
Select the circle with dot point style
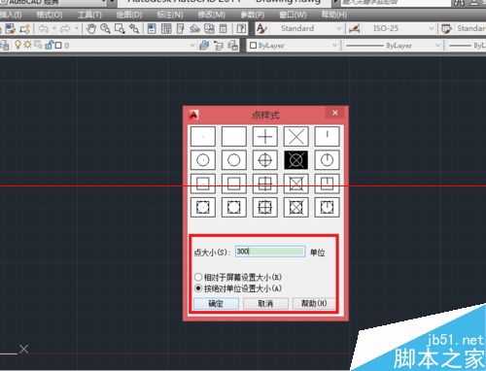(203, 160)
